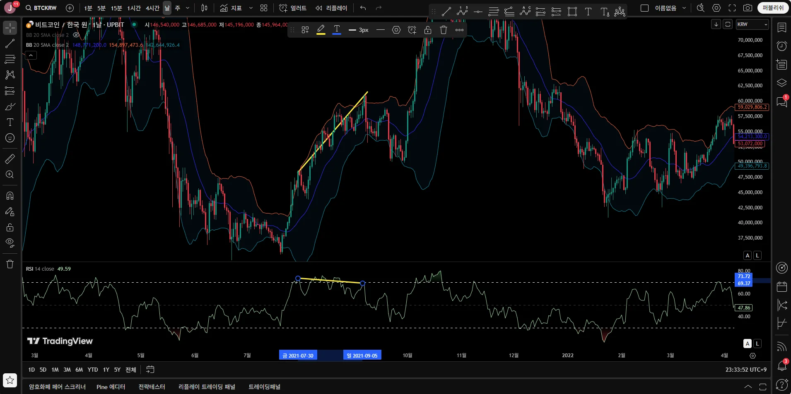Select the Fibonacci retracement tool

[x=10, y=59]
